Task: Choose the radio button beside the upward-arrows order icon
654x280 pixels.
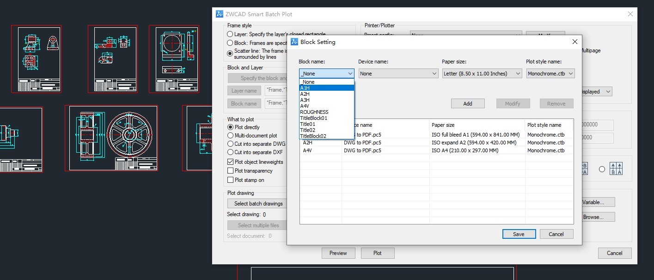Action: 602,169
